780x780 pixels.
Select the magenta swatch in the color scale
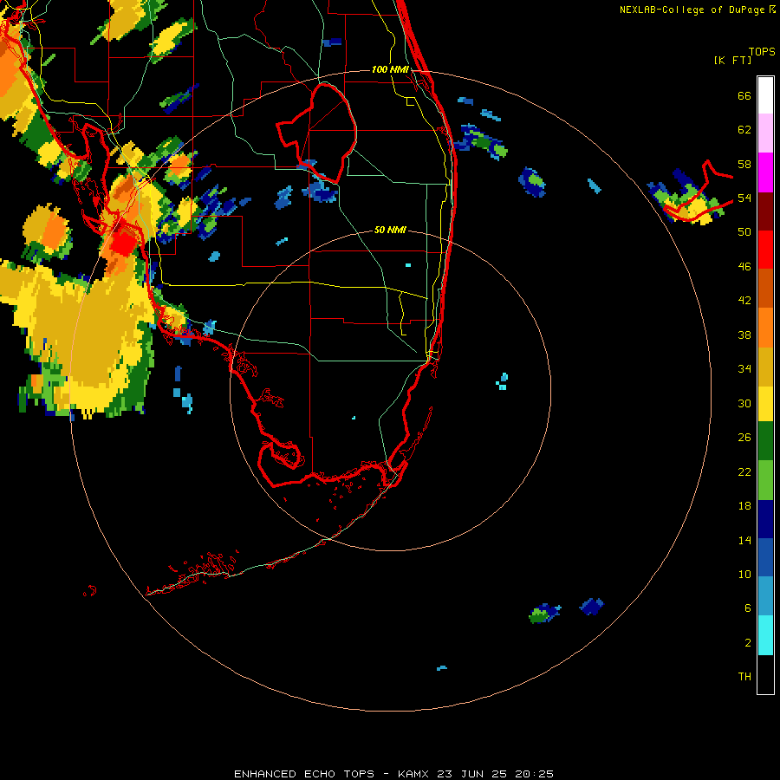[765, 172]
